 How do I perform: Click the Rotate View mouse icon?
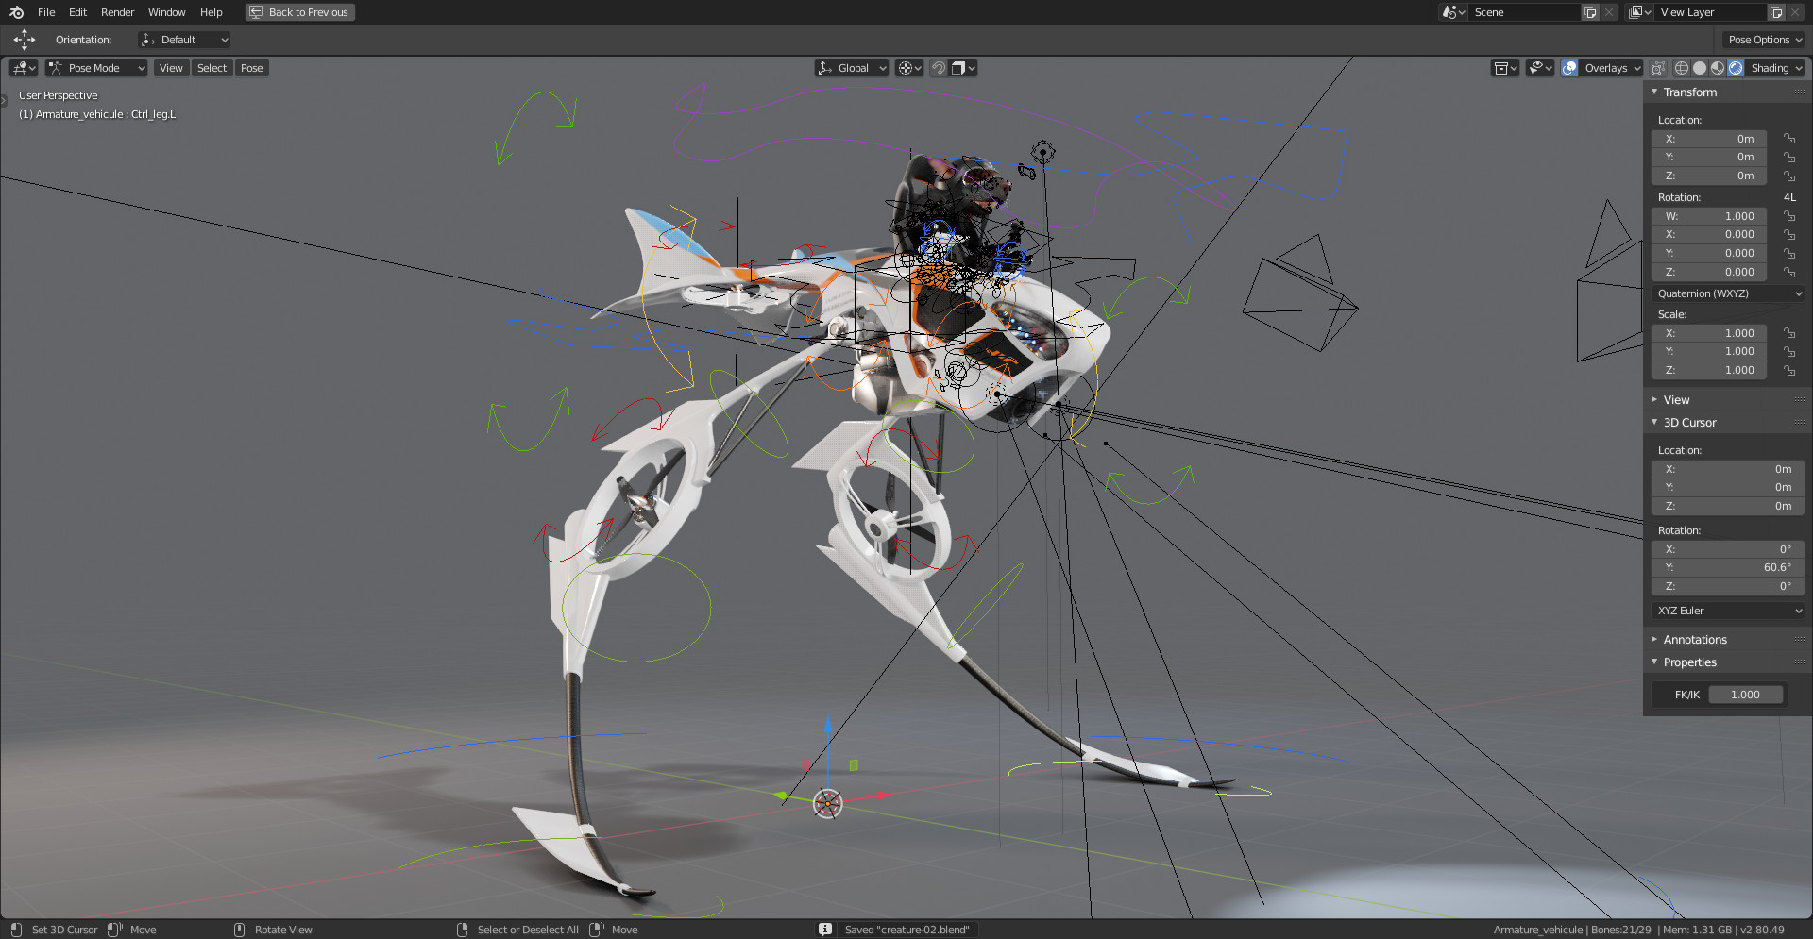point(239,930)
